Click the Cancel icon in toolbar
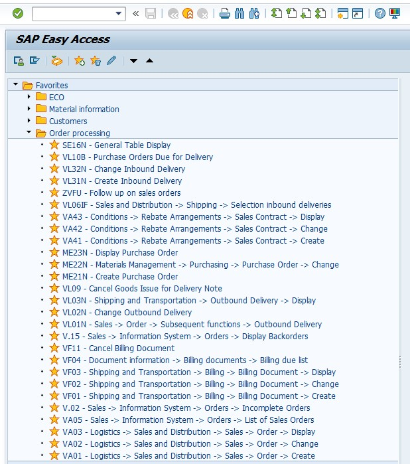 pos(202,14)
